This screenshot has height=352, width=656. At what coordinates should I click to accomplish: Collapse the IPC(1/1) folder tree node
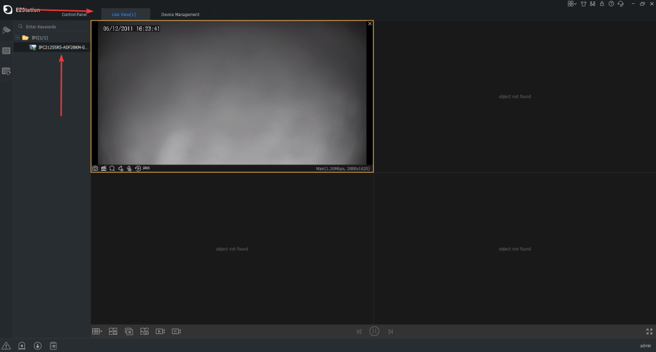(17, 38)
